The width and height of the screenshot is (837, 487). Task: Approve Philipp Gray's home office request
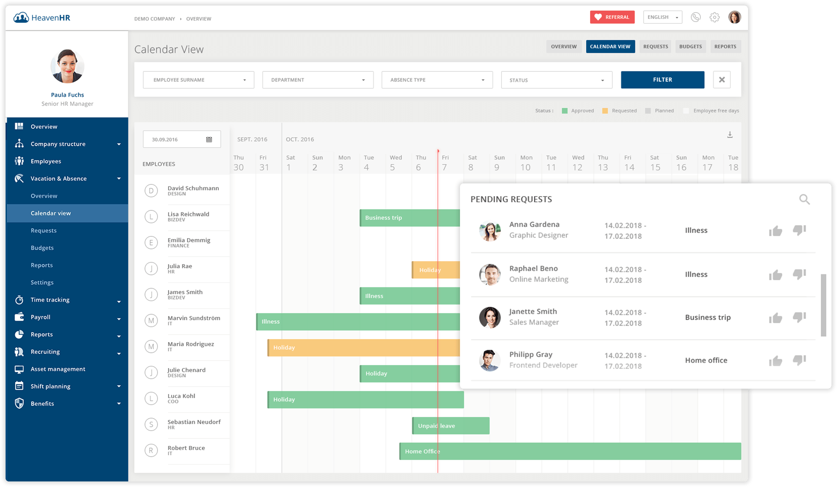tap(775, 361)
